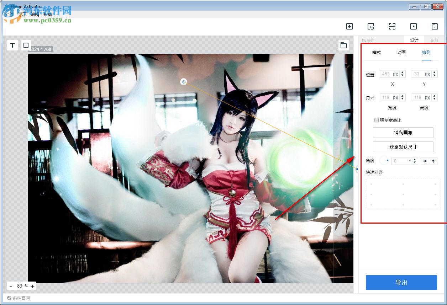Toggle the 强制宽高比 checkbox
This screenshot has width=447, height=305.
click(377, 120)
